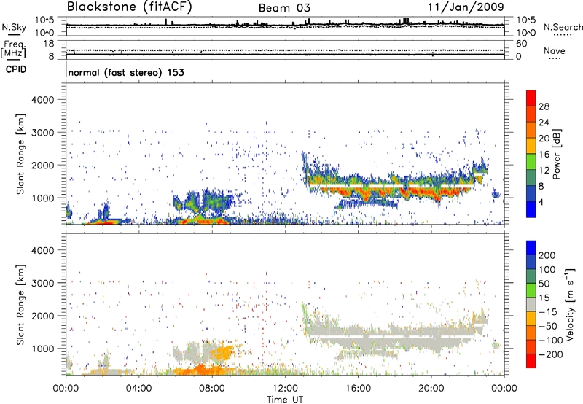Click the power panel Slant Range label
Screen dimensions: 583x404
click(x=20, y=154)
